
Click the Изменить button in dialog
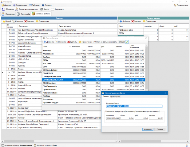[x=148, y=129]
